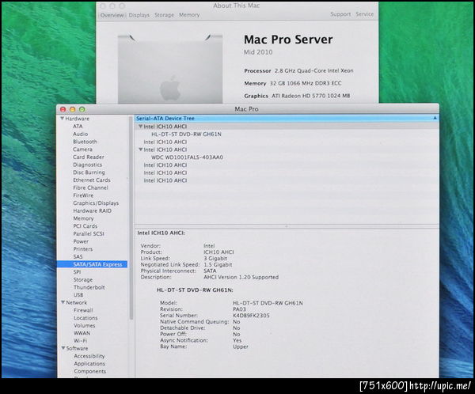The image size is (475, 394).
Task: Select Memory in the System Information sidebar
Action: tap(83, 218)
